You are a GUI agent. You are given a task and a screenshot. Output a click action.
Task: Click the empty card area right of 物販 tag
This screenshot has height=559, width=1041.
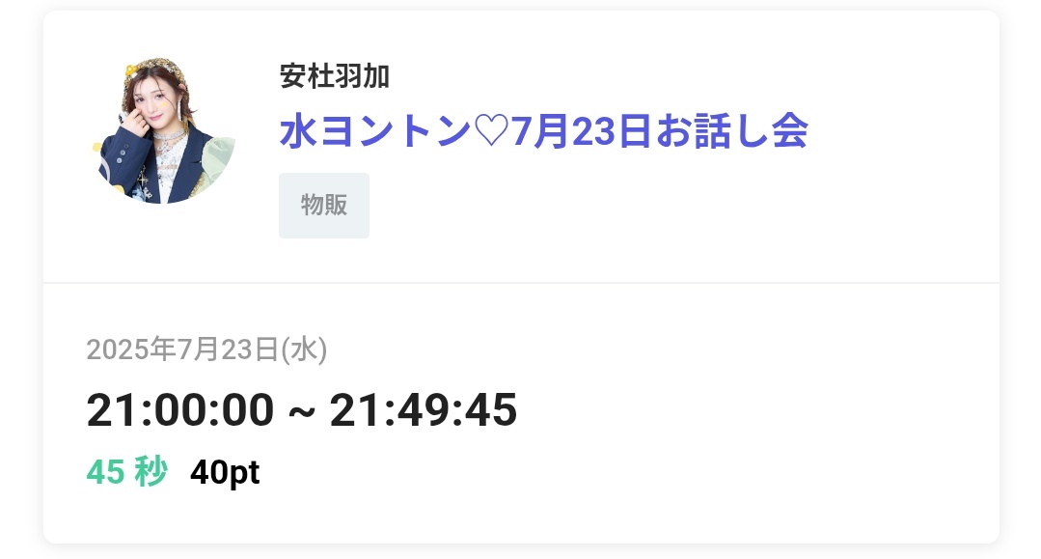[x=684, y=206]
